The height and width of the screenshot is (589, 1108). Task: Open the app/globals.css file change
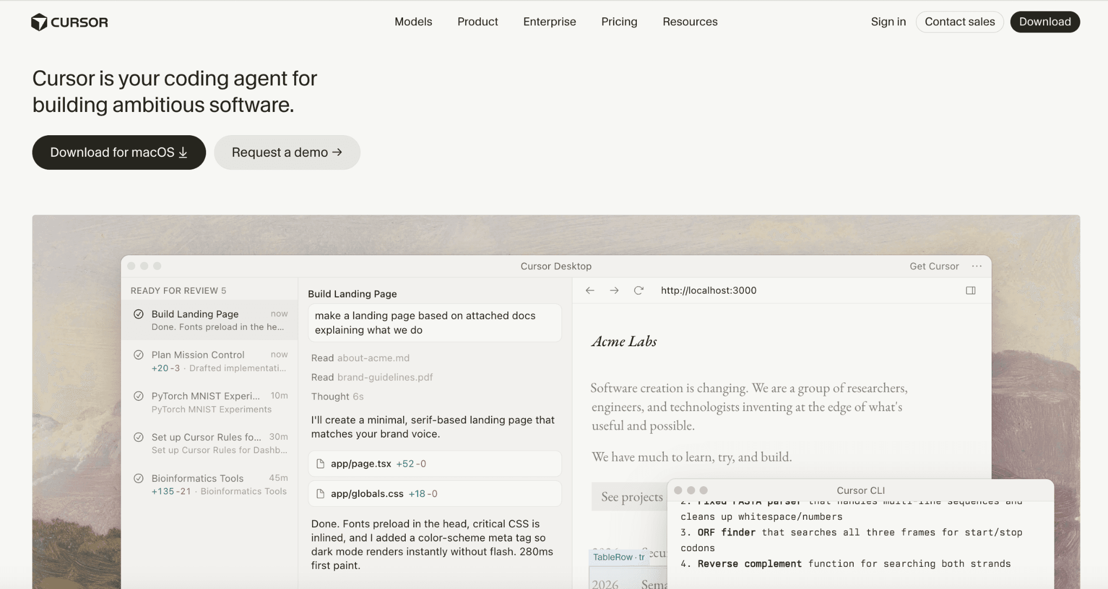point(435,494)
